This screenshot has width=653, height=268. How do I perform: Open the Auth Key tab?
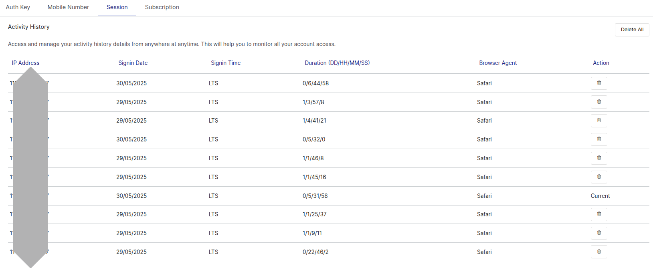[18, 7]
